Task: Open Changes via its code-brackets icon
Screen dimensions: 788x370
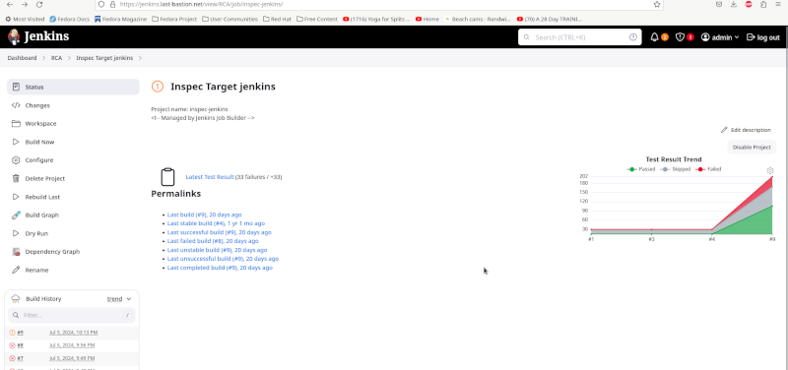Action: coord(16,105)
